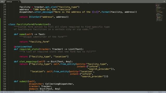Close the actions.py tab
The width and height of the screenshot is (166, 93).
pyautogui.click(x=19, y=2)
